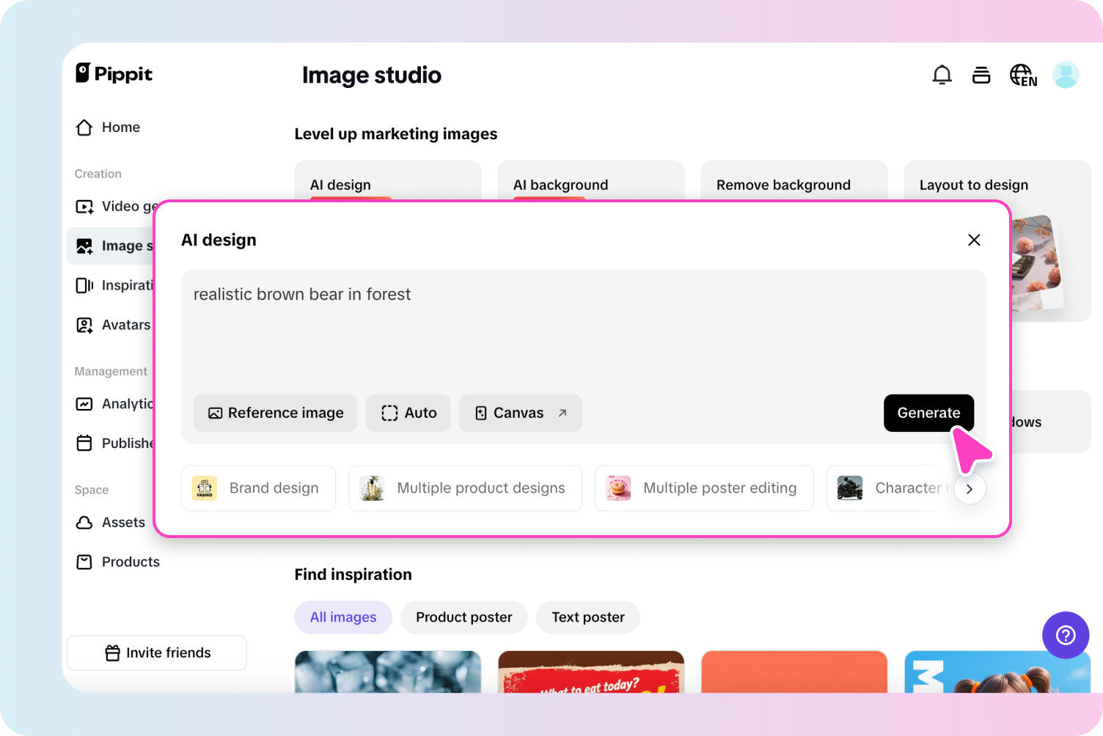Open Canvas editor button
Screen dimensions: 1103x736
coord(521,413)
